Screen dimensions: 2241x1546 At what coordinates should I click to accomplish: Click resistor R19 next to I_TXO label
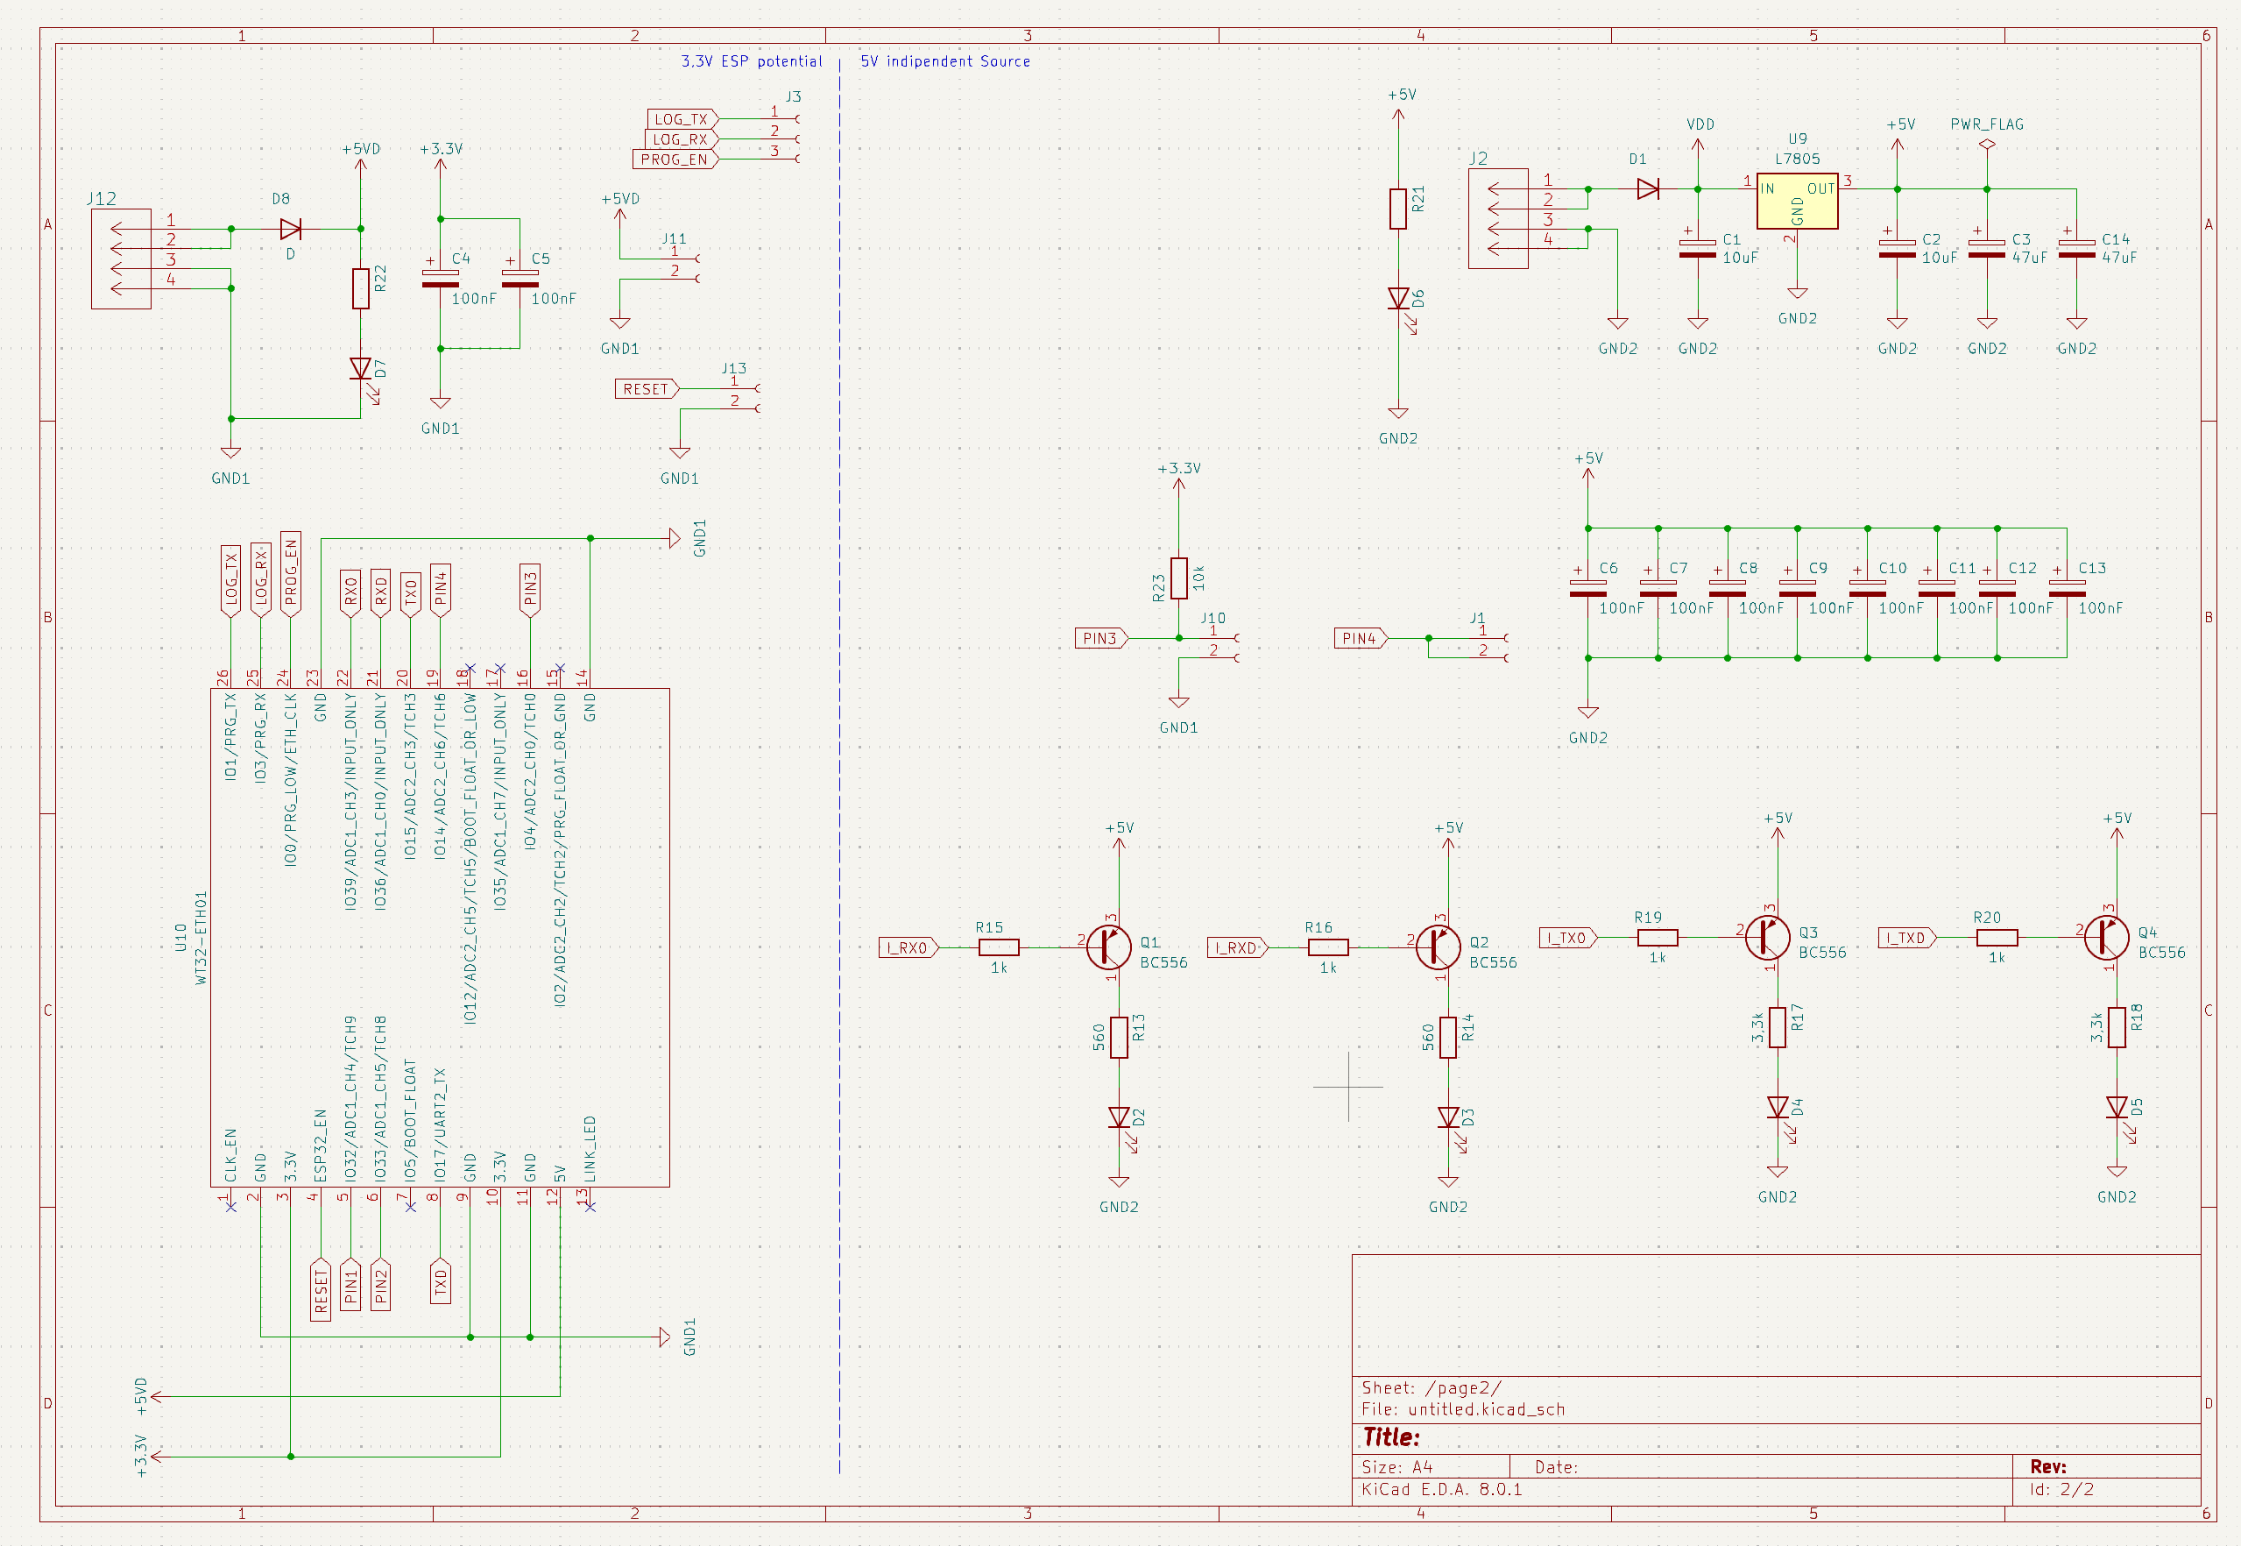[1658, 937]
